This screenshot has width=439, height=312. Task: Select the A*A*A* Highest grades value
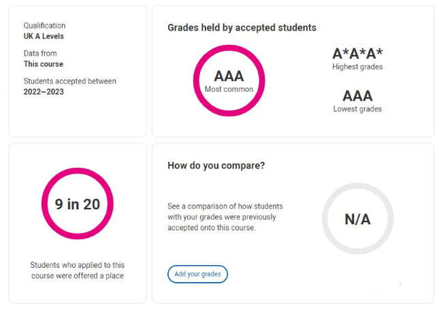coord(357,54)
